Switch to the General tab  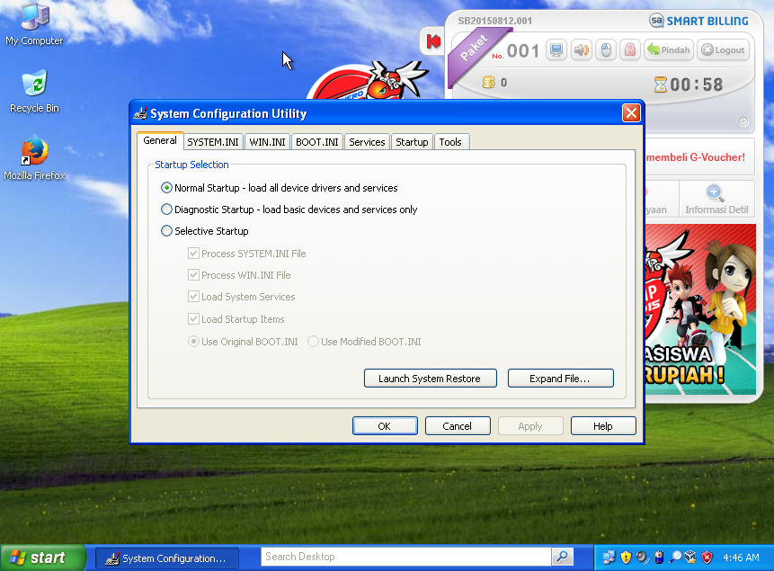click(160, 140)
